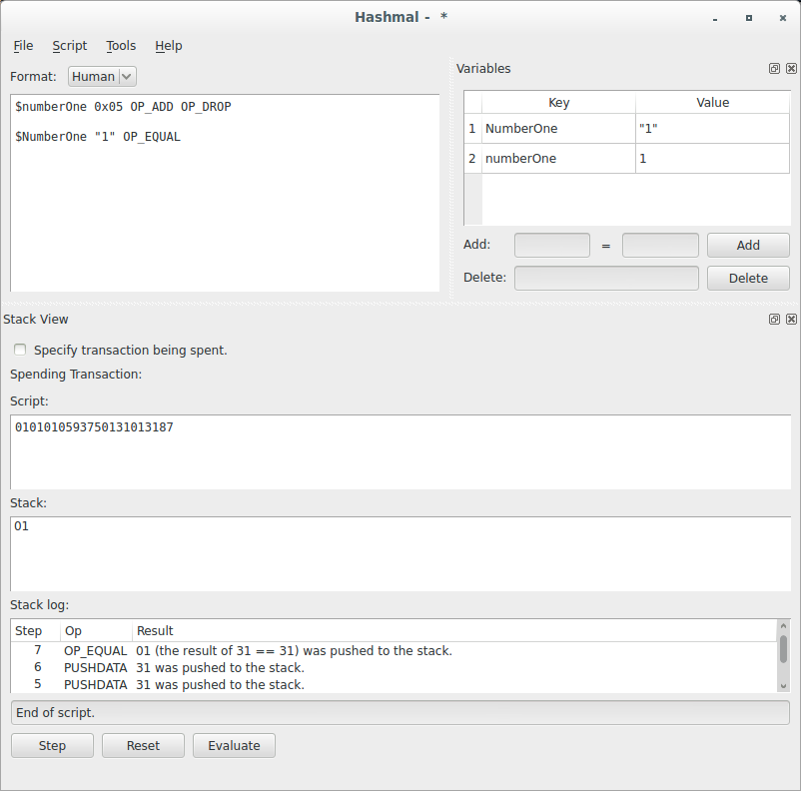This screenshot has height=791, width=801.
Task: Undock the Variables panel
Action: 774,68
